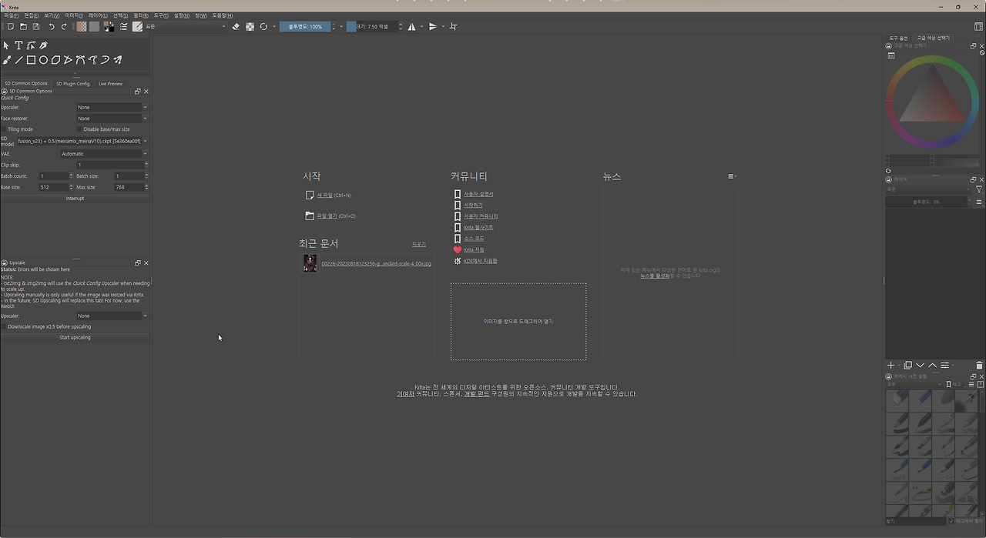Click the Base size 512 field

tap(55, 187)
